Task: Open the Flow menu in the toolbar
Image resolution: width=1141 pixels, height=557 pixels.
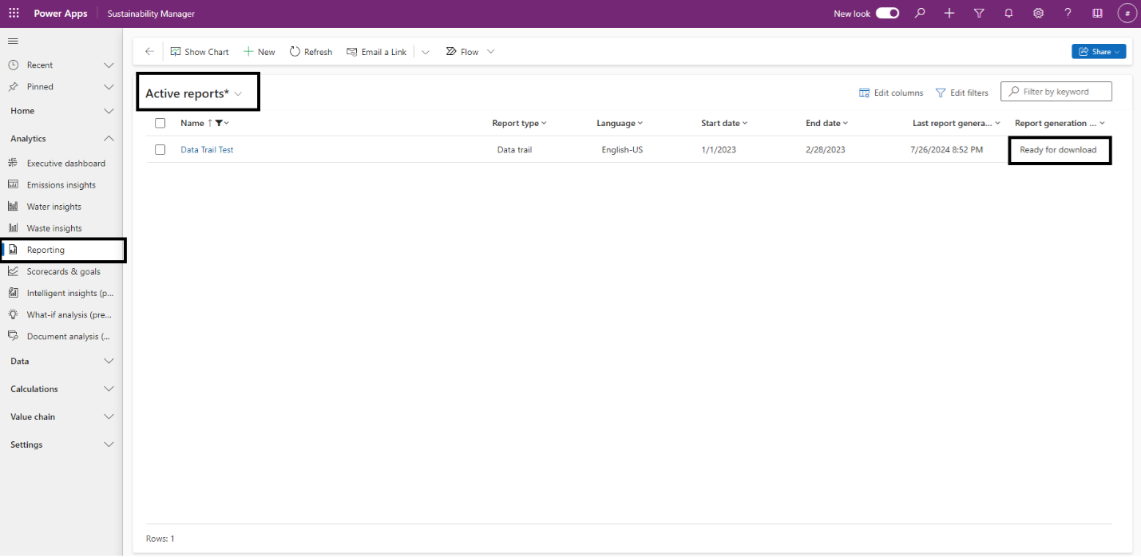Action: [x=469, y=51]
